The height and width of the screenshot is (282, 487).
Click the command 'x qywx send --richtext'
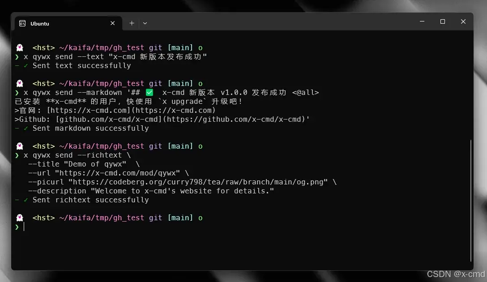pyautogui.click(x=73, y=155)
